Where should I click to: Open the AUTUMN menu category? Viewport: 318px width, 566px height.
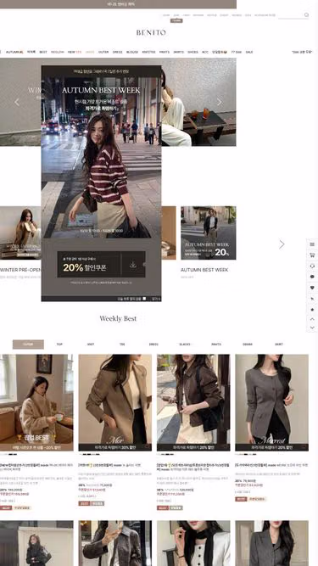point(14,52)
